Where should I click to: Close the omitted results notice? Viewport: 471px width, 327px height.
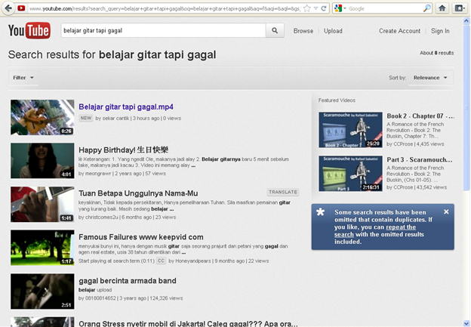[x=446, y=212]
